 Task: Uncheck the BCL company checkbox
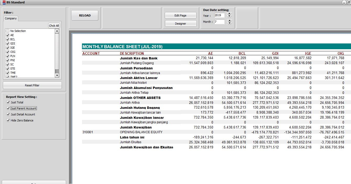point(8,39)
